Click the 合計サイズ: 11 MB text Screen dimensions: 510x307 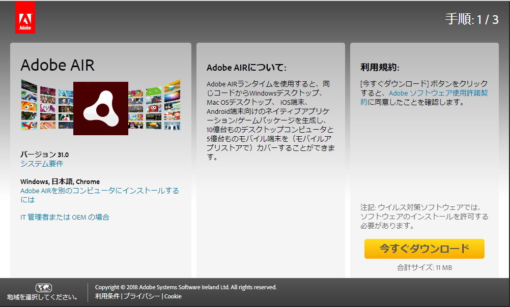pos(424,268)
